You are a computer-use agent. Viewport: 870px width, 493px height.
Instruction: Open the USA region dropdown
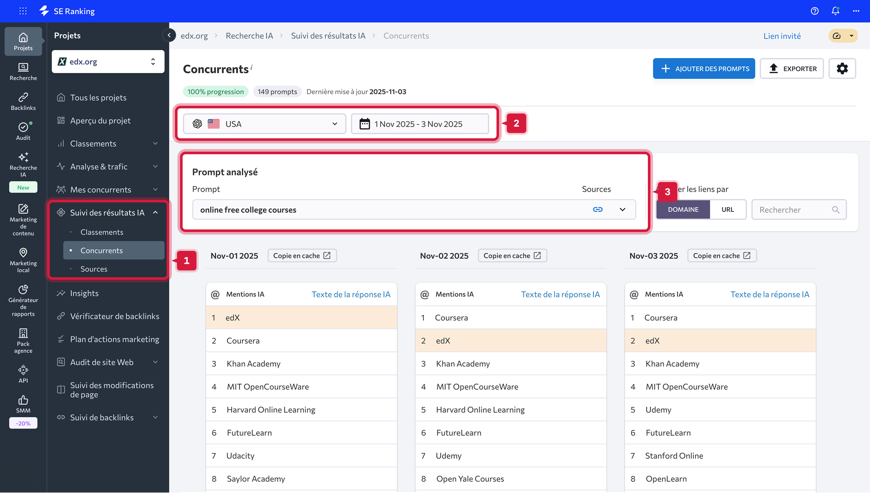(265, 124)
